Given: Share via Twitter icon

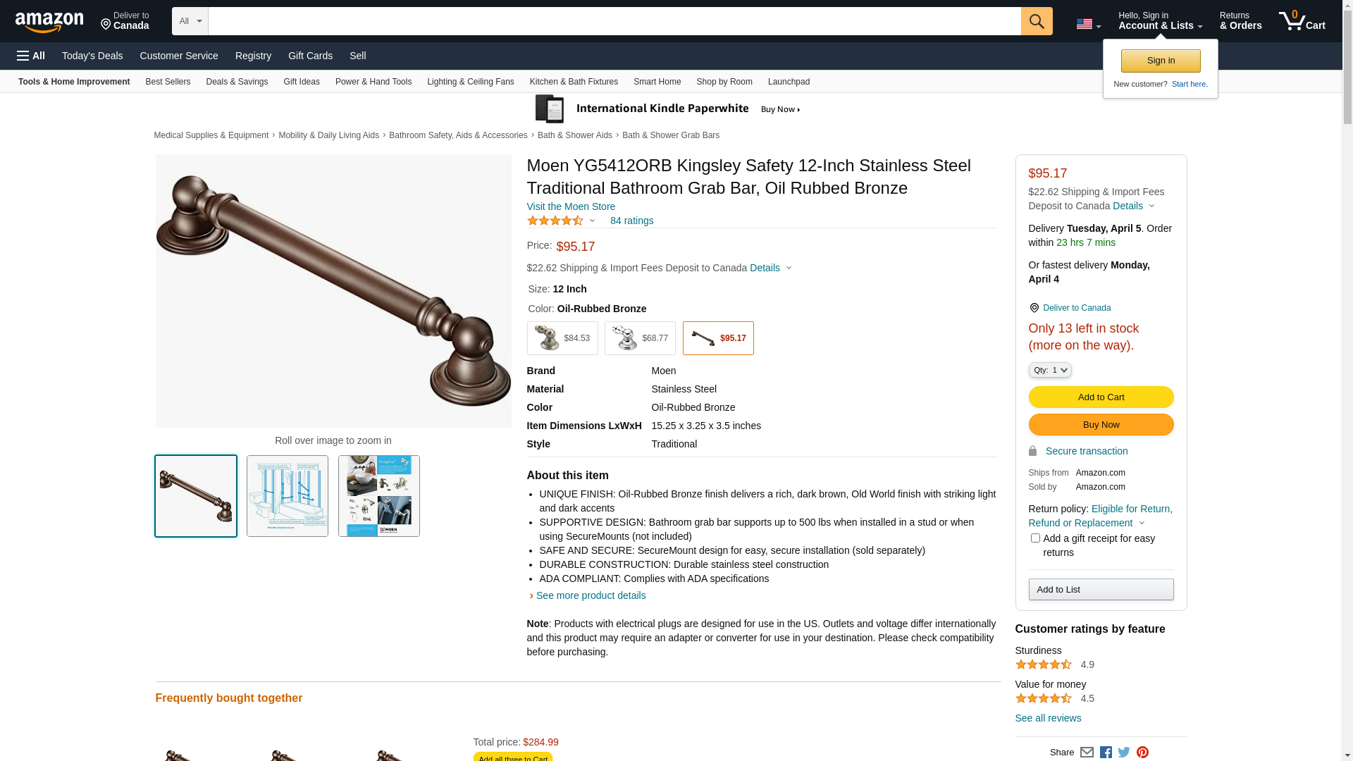Looking at the screenshot, I should [x=1124, y=753].
